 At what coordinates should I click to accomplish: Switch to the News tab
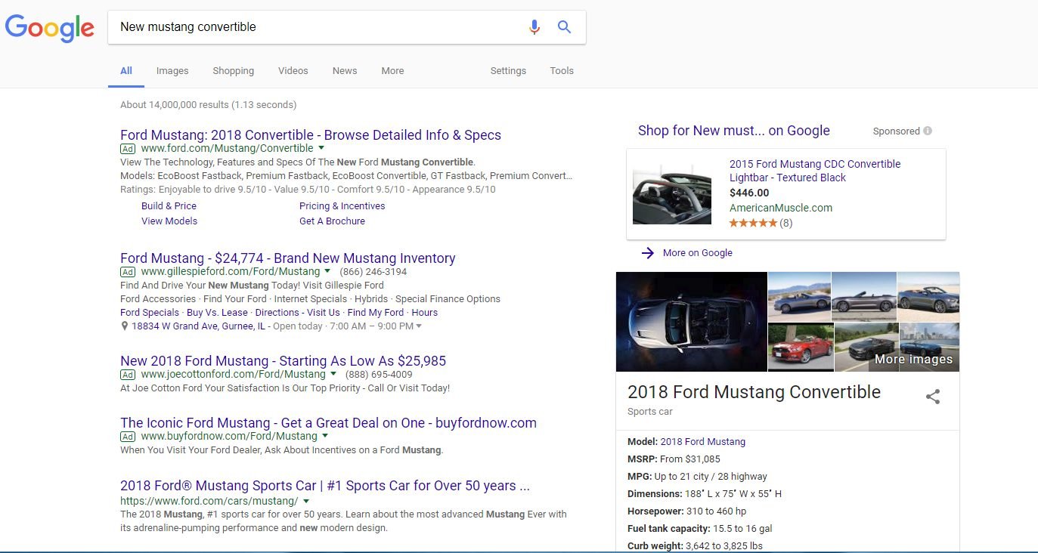[345, 71]
